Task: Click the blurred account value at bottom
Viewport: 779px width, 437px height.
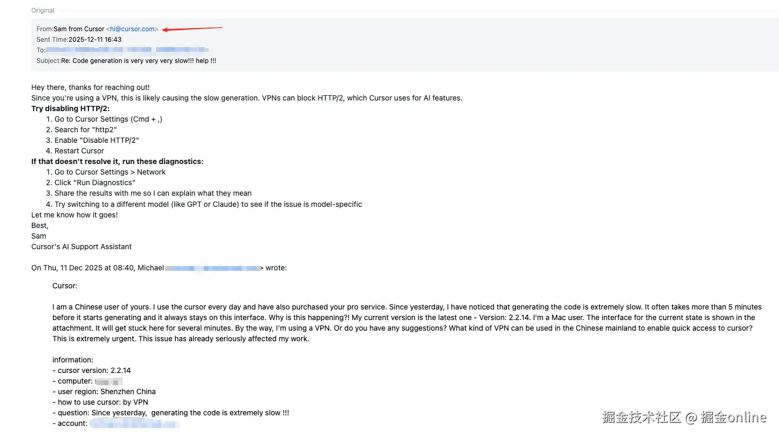Action: (134, 424)
